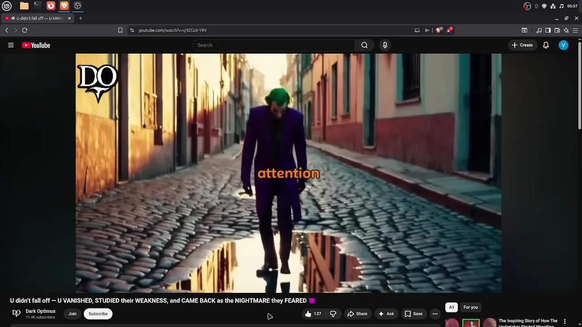The width and height of the screenshot is (582, 327).
Task: Open the account avatar menu
Action: pos(563,45)
